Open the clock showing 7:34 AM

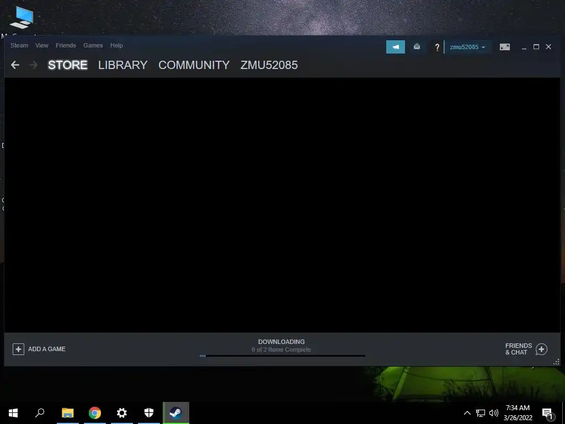click(518, 413)
